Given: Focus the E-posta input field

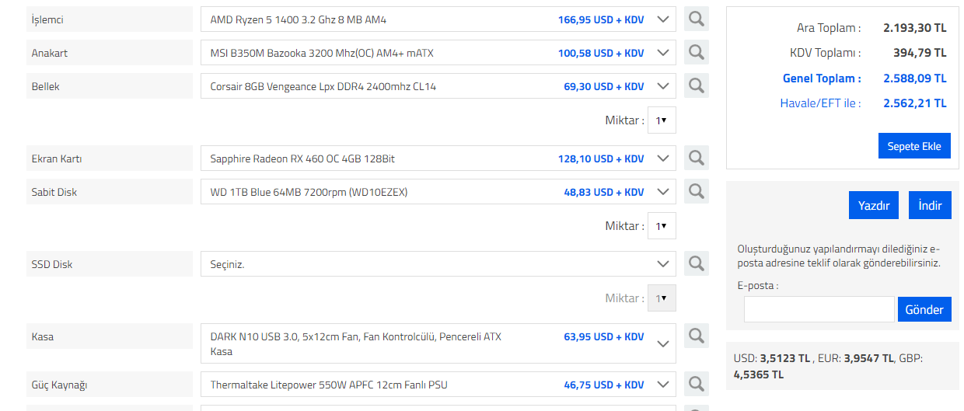Looking at the screenshot, I should point(819,309).
